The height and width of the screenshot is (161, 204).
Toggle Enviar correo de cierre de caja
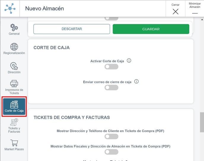pos(111,87)
